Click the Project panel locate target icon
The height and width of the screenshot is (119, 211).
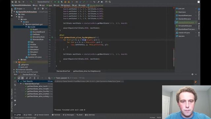coord(35,9)
